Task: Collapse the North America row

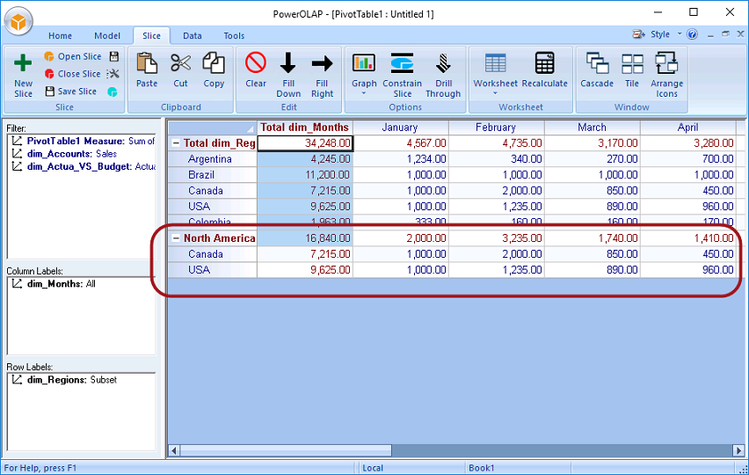Action: (176, 238)
